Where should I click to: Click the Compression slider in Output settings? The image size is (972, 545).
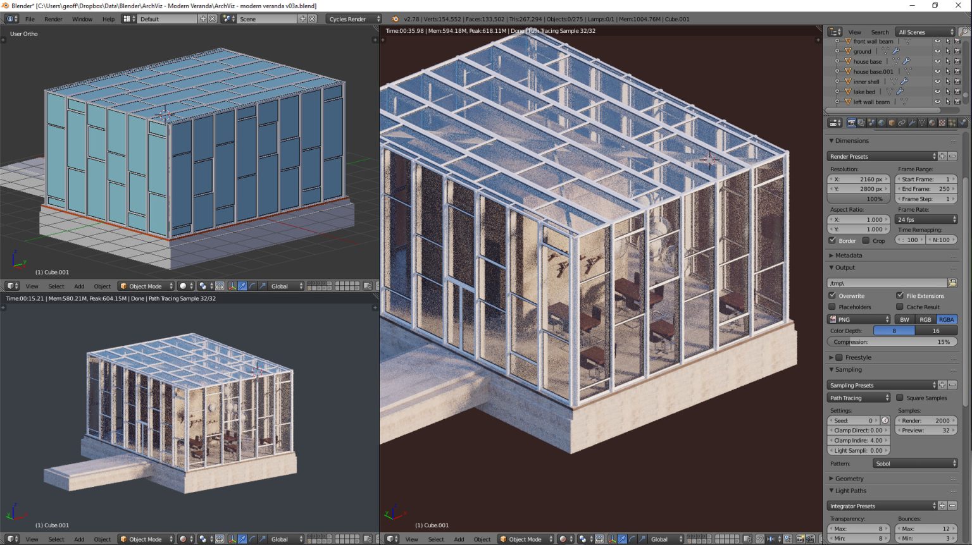(892, 341)
